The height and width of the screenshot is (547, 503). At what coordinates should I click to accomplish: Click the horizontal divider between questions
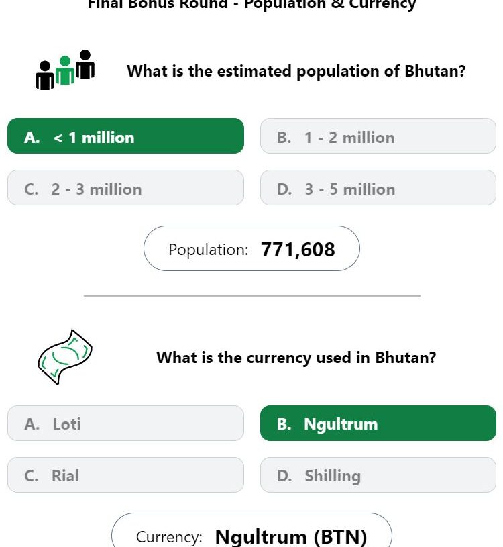[x=251, y=296]
